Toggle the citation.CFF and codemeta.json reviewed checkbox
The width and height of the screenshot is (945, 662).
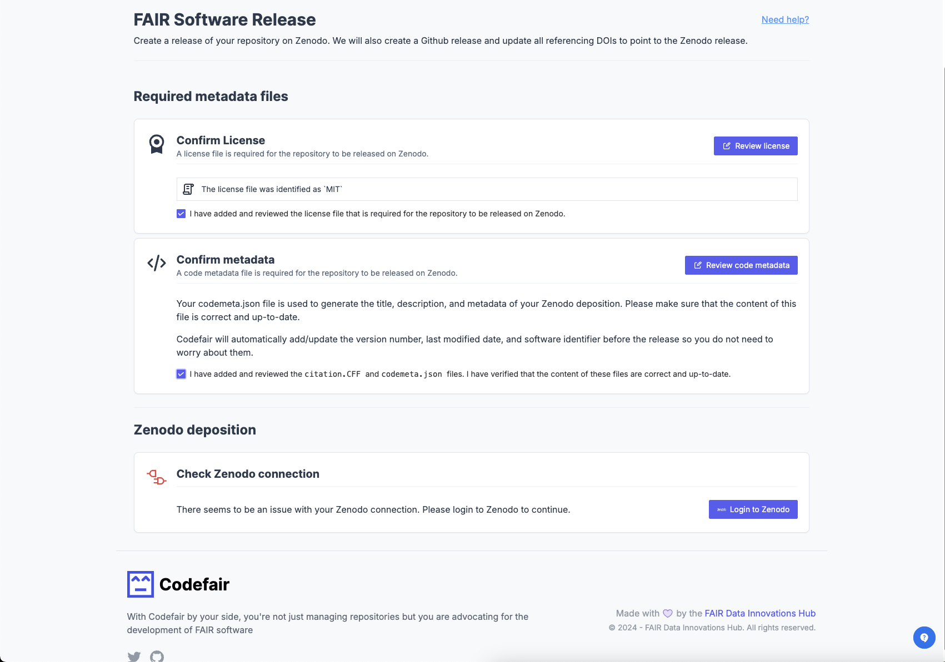tap(181, 374)
